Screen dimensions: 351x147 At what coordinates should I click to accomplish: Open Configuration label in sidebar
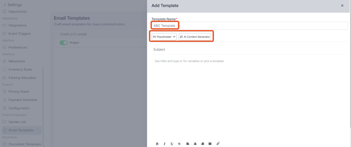tap(19, 108)
